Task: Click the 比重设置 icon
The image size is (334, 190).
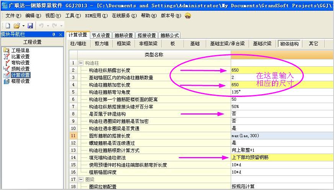Action: [7, 57]
